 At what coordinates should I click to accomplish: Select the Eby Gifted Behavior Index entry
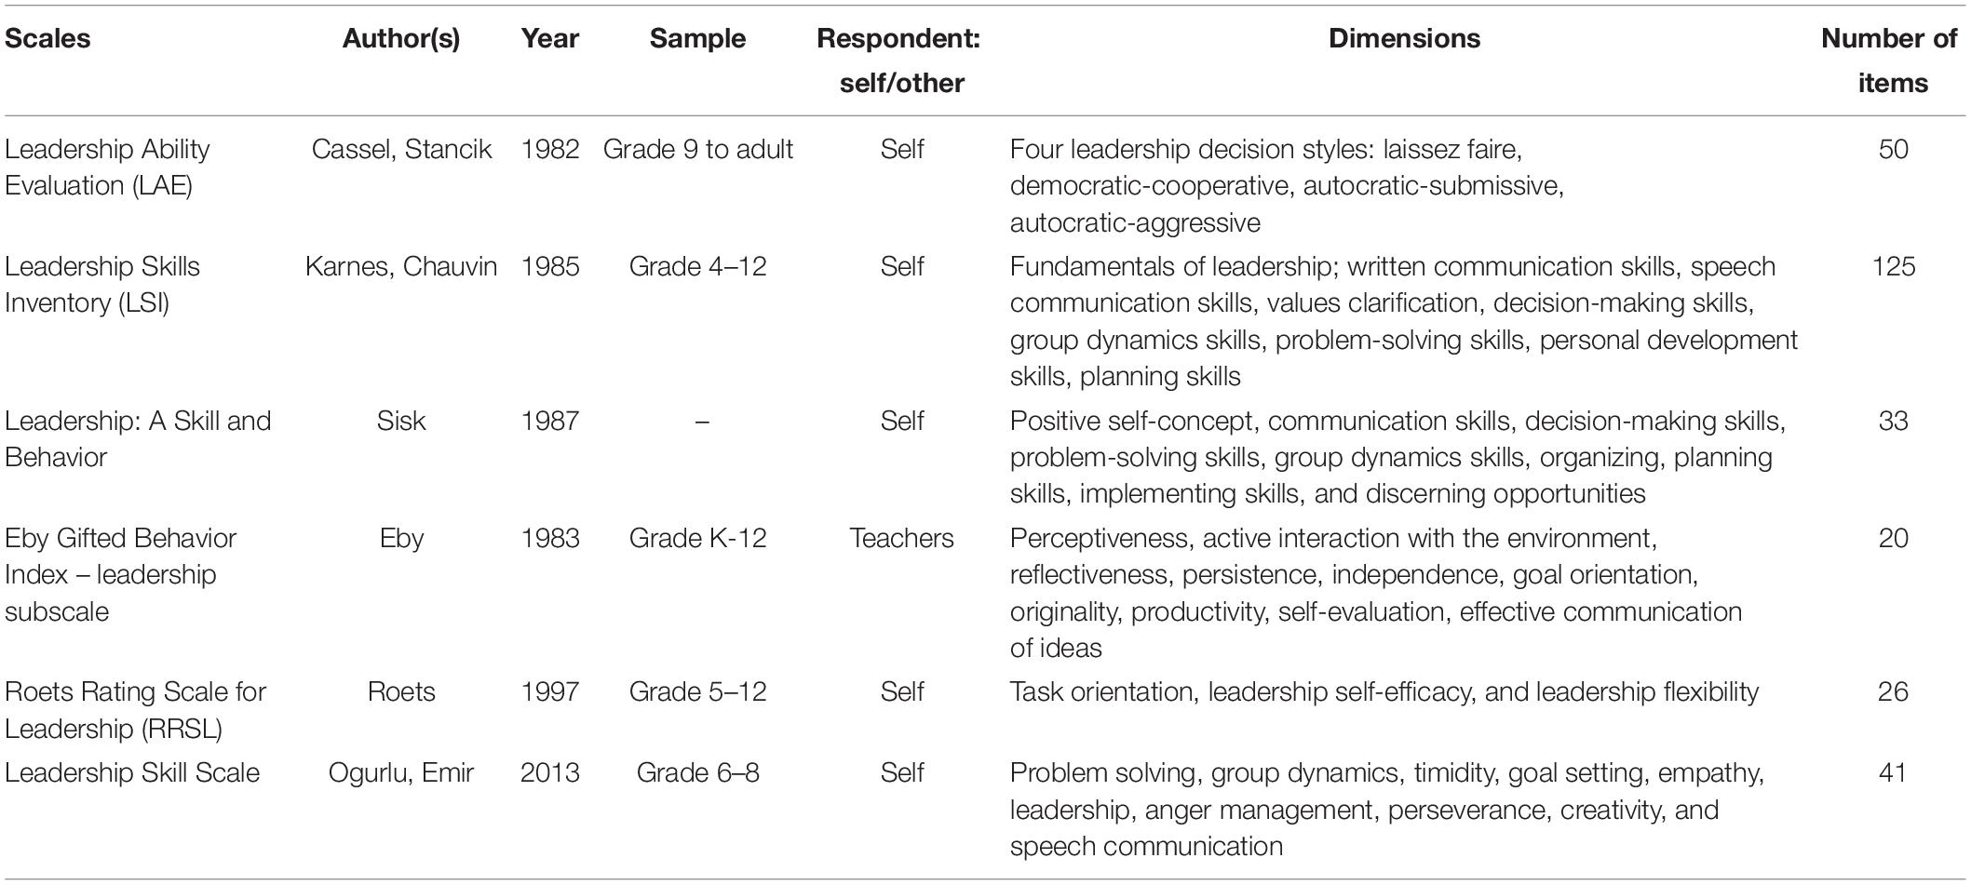(x=121, y=575)
